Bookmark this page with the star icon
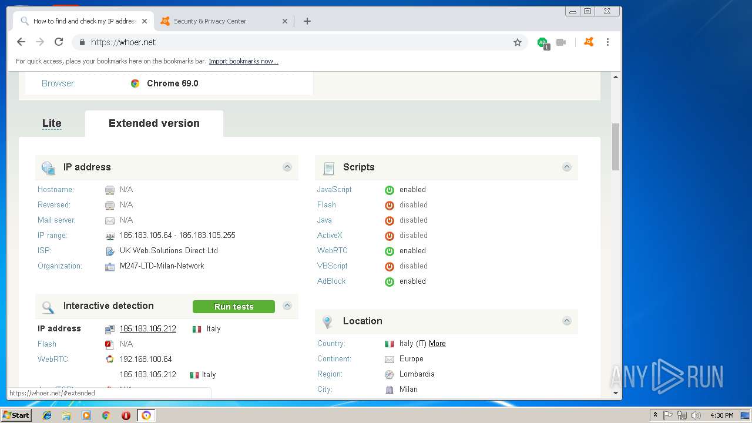Screen dimensions: 752x423 tap(518, 42)
